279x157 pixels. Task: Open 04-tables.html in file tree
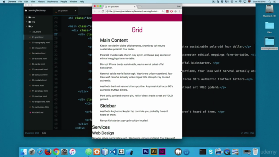coord(39,53)
